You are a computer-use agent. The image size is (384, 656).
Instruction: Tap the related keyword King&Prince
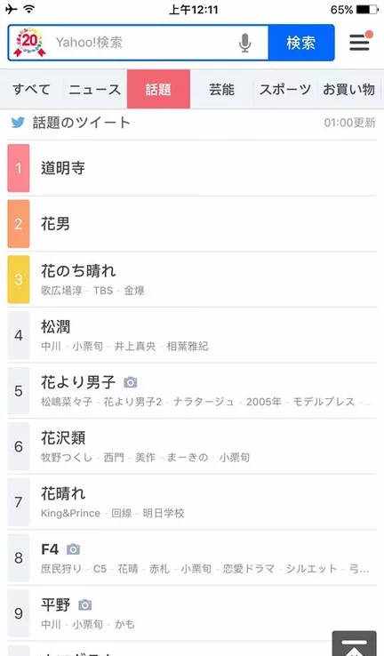coord(71,514)
